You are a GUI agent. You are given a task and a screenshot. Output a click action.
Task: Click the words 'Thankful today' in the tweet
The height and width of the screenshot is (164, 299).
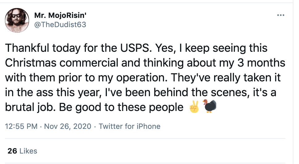[x=44, y=48]
